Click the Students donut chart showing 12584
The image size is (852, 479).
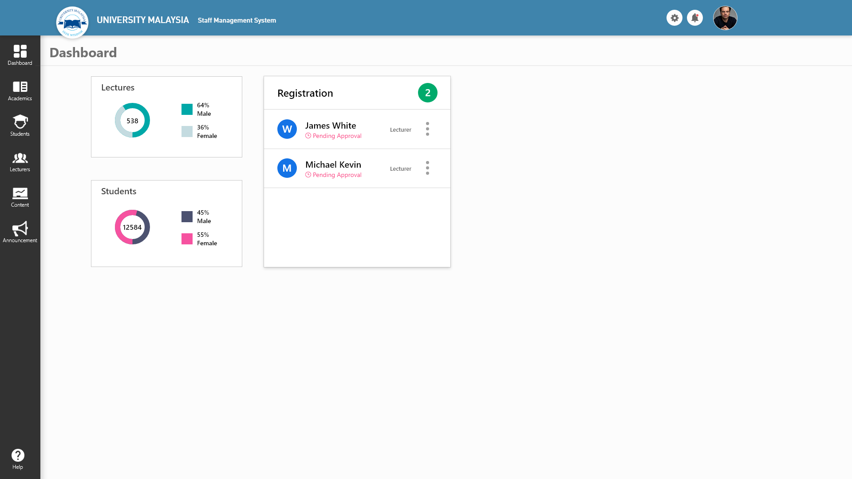[132, 227]
